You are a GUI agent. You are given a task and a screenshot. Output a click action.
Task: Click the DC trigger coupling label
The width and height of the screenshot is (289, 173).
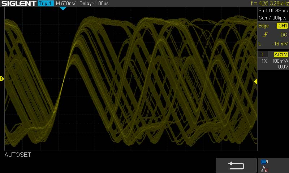[x=284, y=35]
